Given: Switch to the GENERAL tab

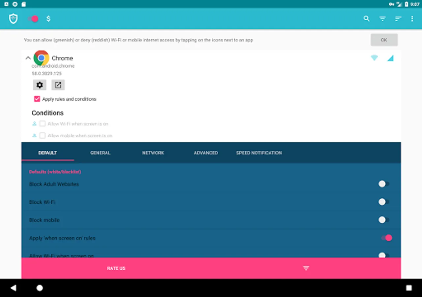Looking at the screenshot, I should click(x=100, y=153).
